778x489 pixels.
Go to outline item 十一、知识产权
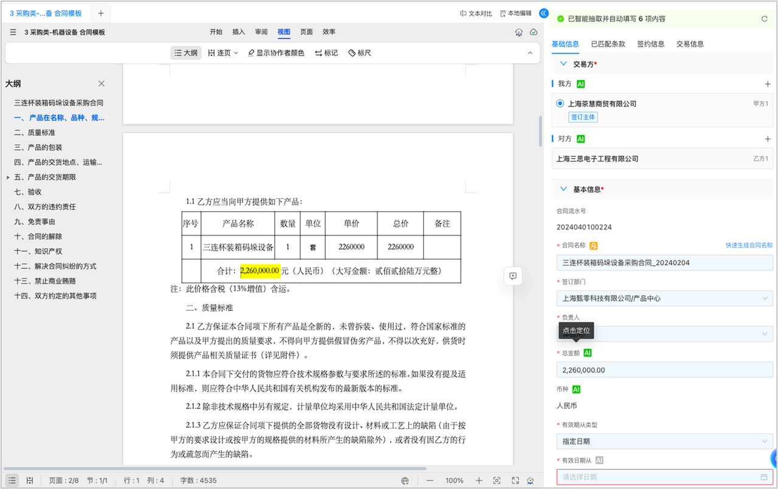(38, 251)
